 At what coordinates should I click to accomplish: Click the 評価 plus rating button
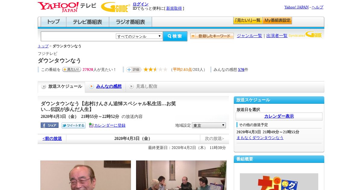[134, 70]
